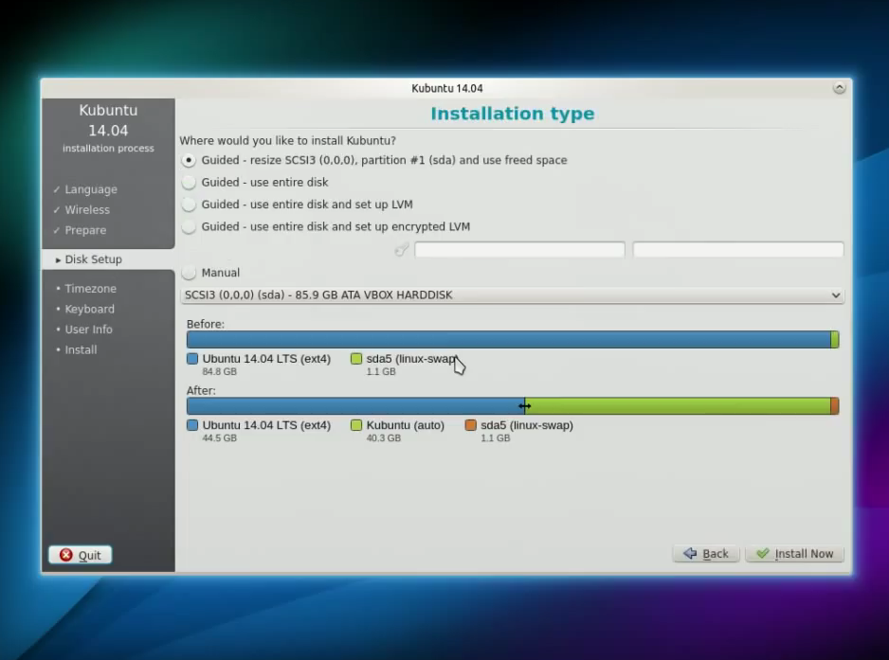Viewport: 889px width, 660px height.
Task: Click the 84.8 GB size label
Action: [x=220, y=371]
